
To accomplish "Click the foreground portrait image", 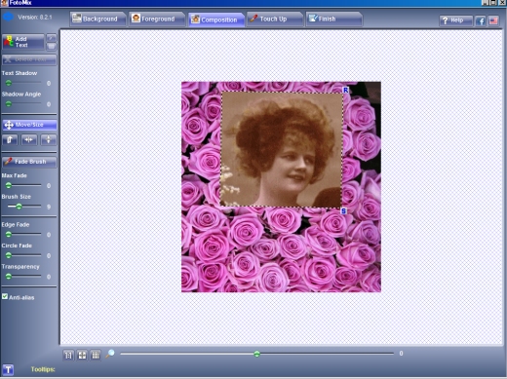I will [282, 149].
